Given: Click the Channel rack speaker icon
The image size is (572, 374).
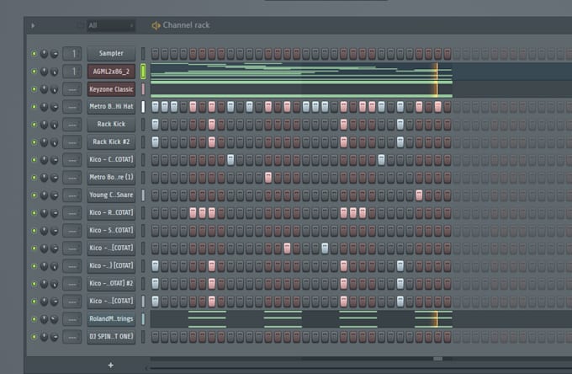Looking at the screenshot, I should [x=156, y=25].
